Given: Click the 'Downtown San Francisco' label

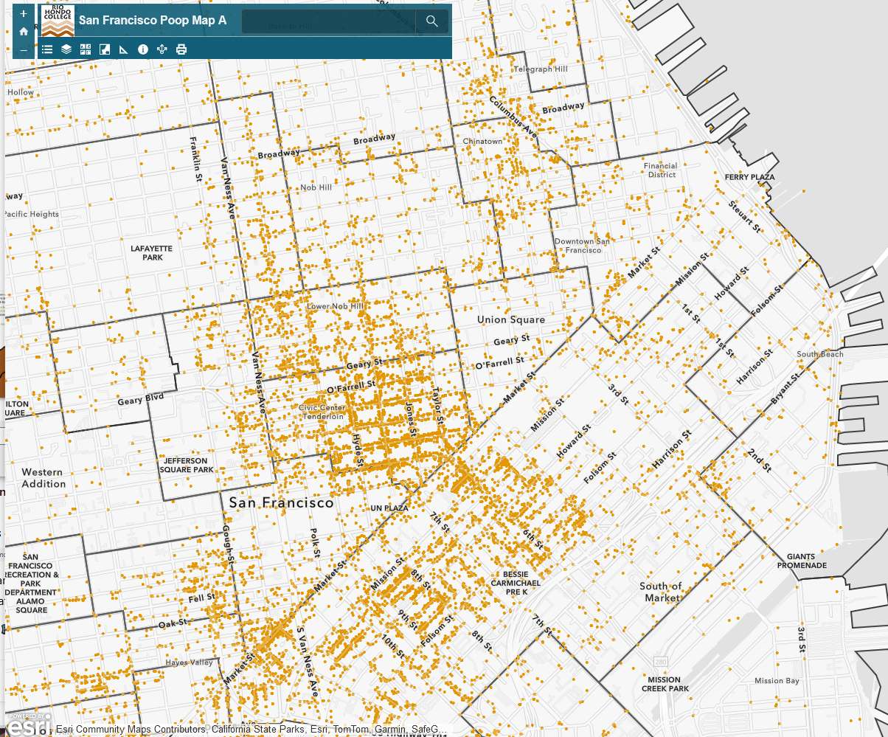Looking at the screenshot, I should coord(583,246).
